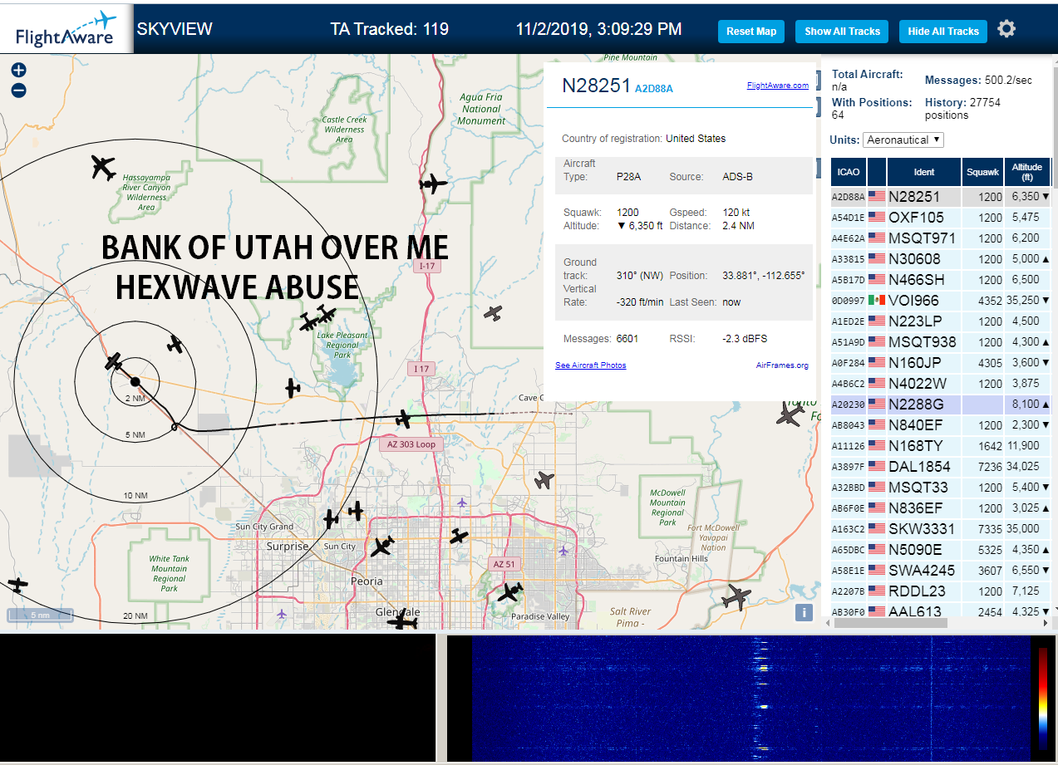Select the N5090E row
This screenshot has height=765, width=1058.
pyautogui.click(x=941, y=550)
